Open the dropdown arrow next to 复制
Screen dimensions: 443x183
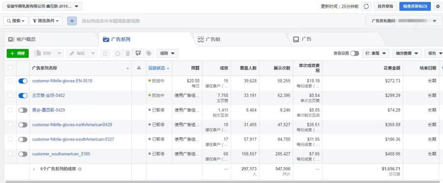coord(59,53)
